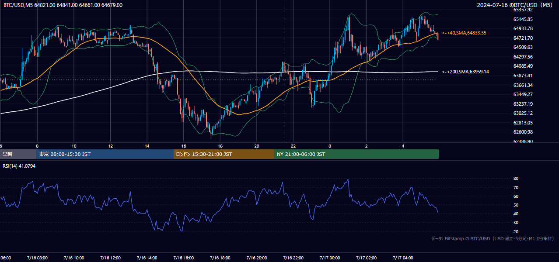Screen dimensions: 559x262
Task: Select the 早朝 session bar
Action: coord(18,154)
